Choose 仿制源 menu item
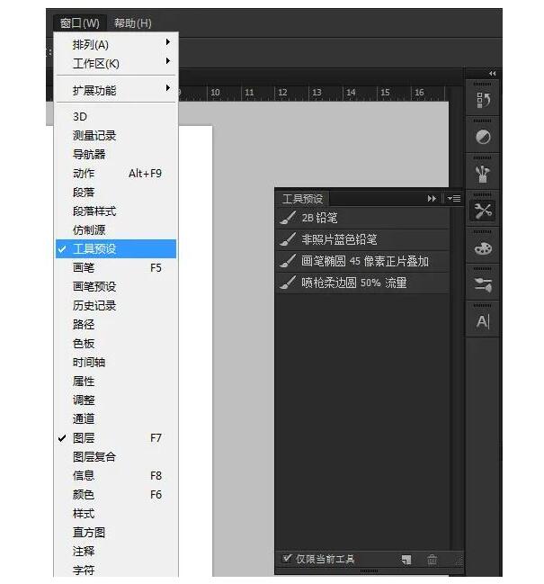Screen dimensions: 544x584 (116, 229)
